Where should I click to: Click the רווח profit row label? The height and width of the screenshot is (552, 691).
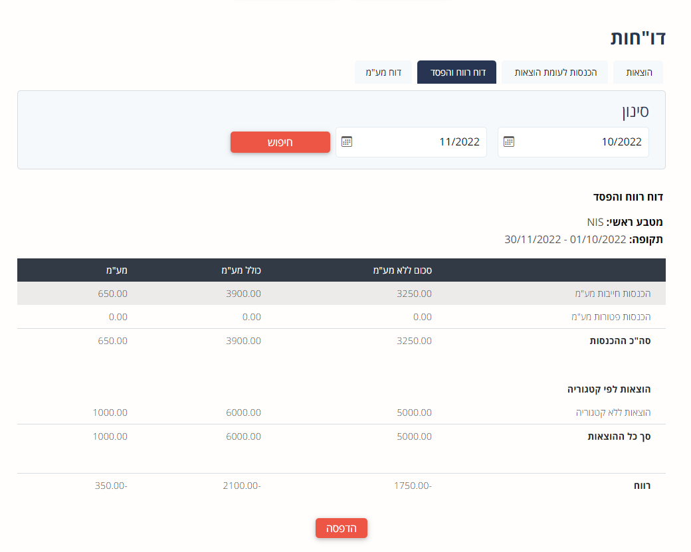[x=642, y=486]
